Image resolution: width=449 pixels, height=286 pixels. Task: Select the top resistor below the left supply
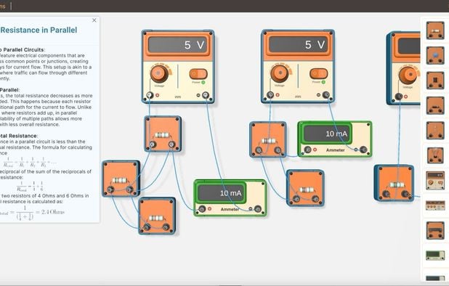point(163,134)
